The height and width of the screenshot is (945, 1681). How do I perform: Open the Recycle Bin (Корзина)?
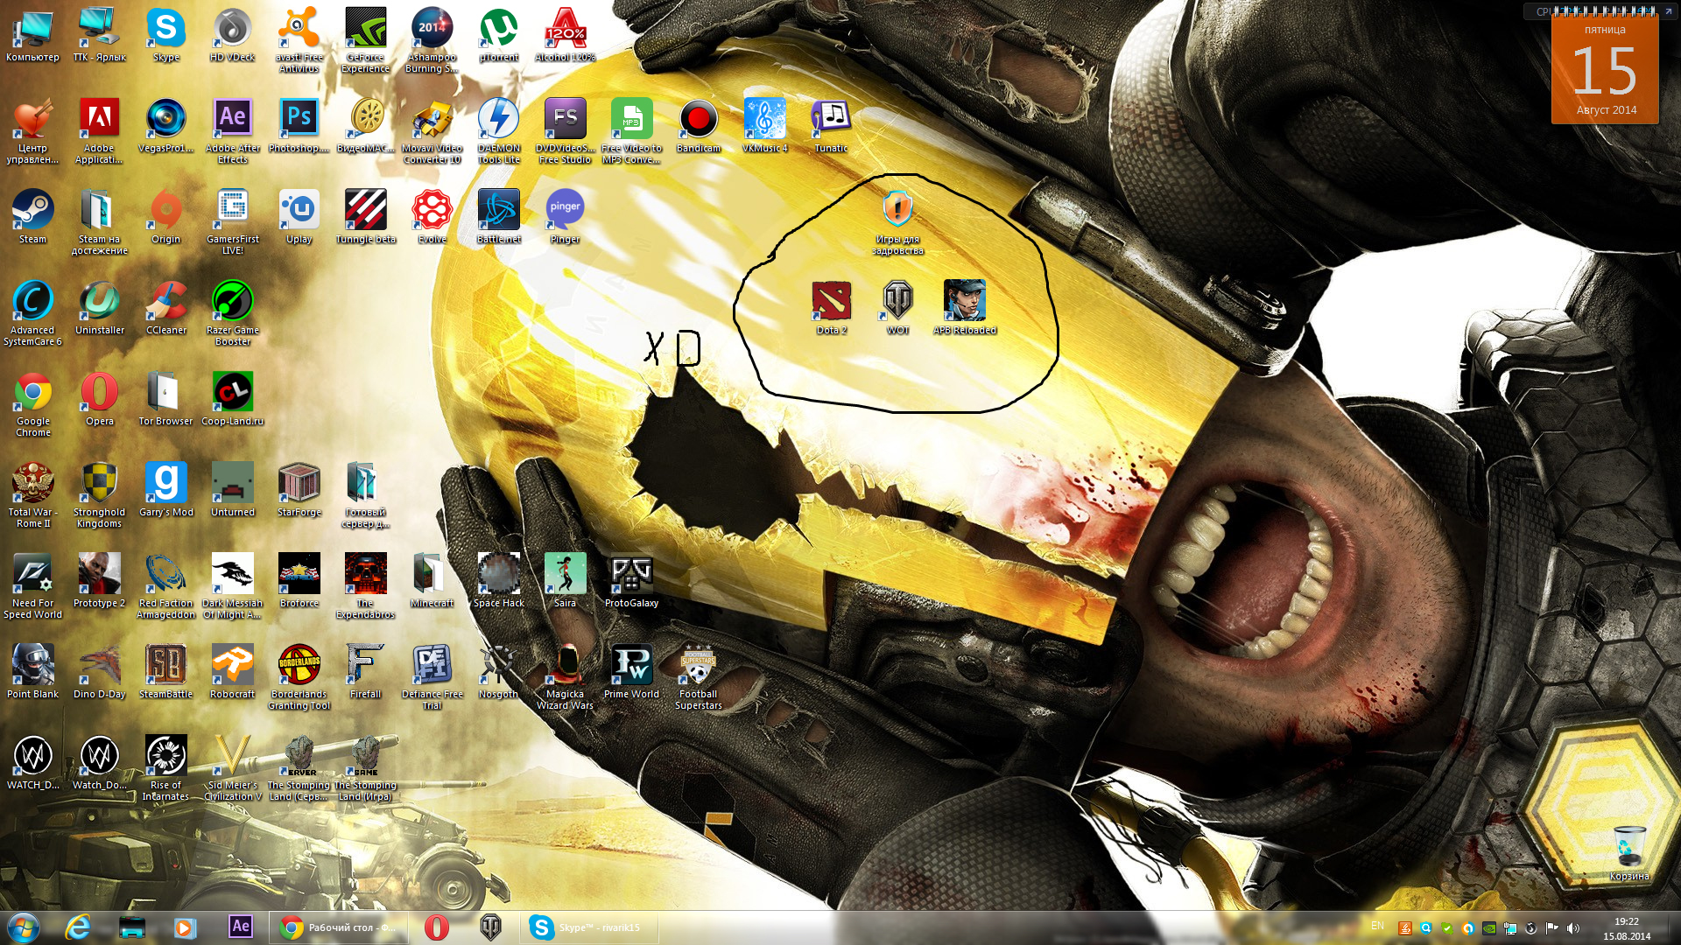click(x=1628, y=853)
